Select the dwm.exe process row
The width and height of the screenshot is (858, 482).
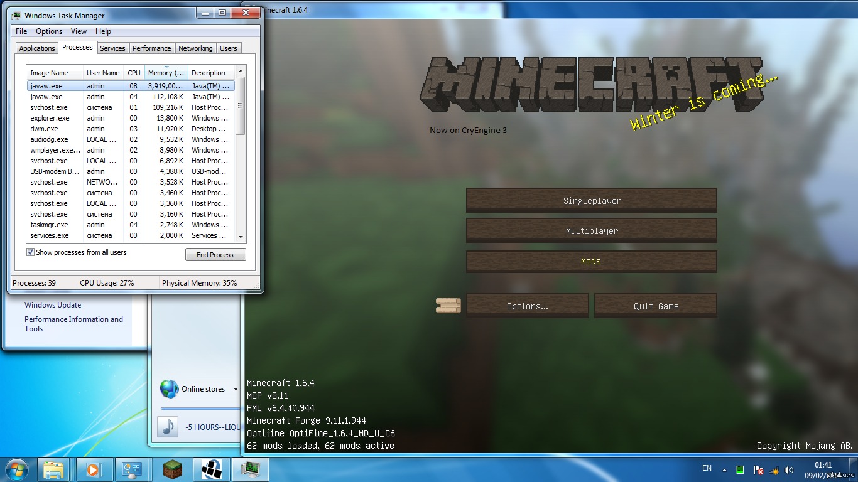(131, 129)
